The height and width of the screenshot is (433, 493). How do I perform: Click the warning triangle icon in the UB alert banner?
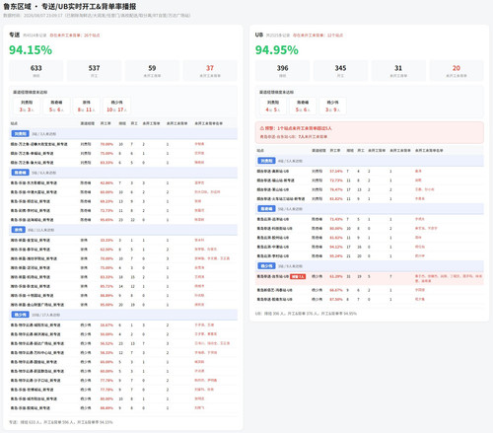(x=262, y=128)
